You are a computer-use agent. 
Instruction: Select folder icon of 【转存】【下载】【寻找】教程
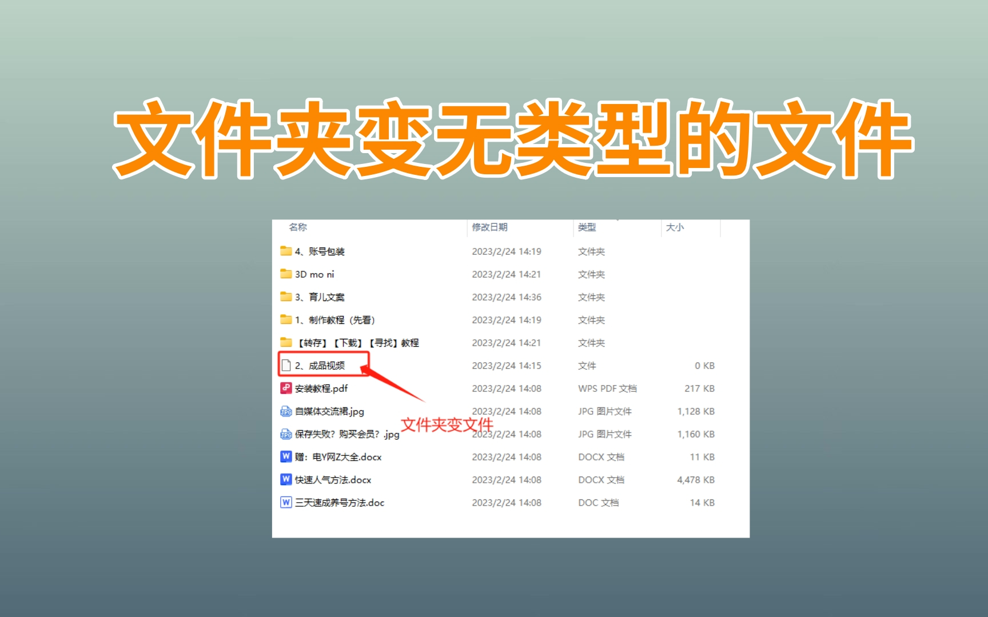[286, 342]
